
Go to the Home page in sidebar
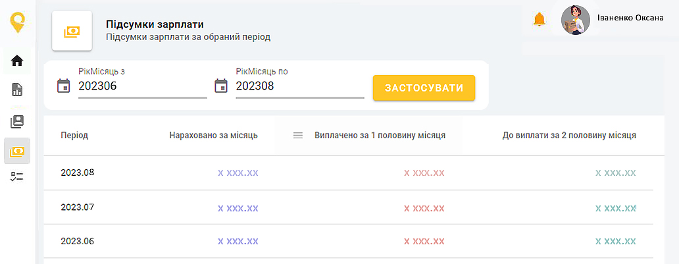18,61
